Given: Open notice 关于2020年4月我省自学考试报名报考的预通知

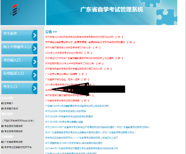Looking at the screenshot, I should (69, 116).
